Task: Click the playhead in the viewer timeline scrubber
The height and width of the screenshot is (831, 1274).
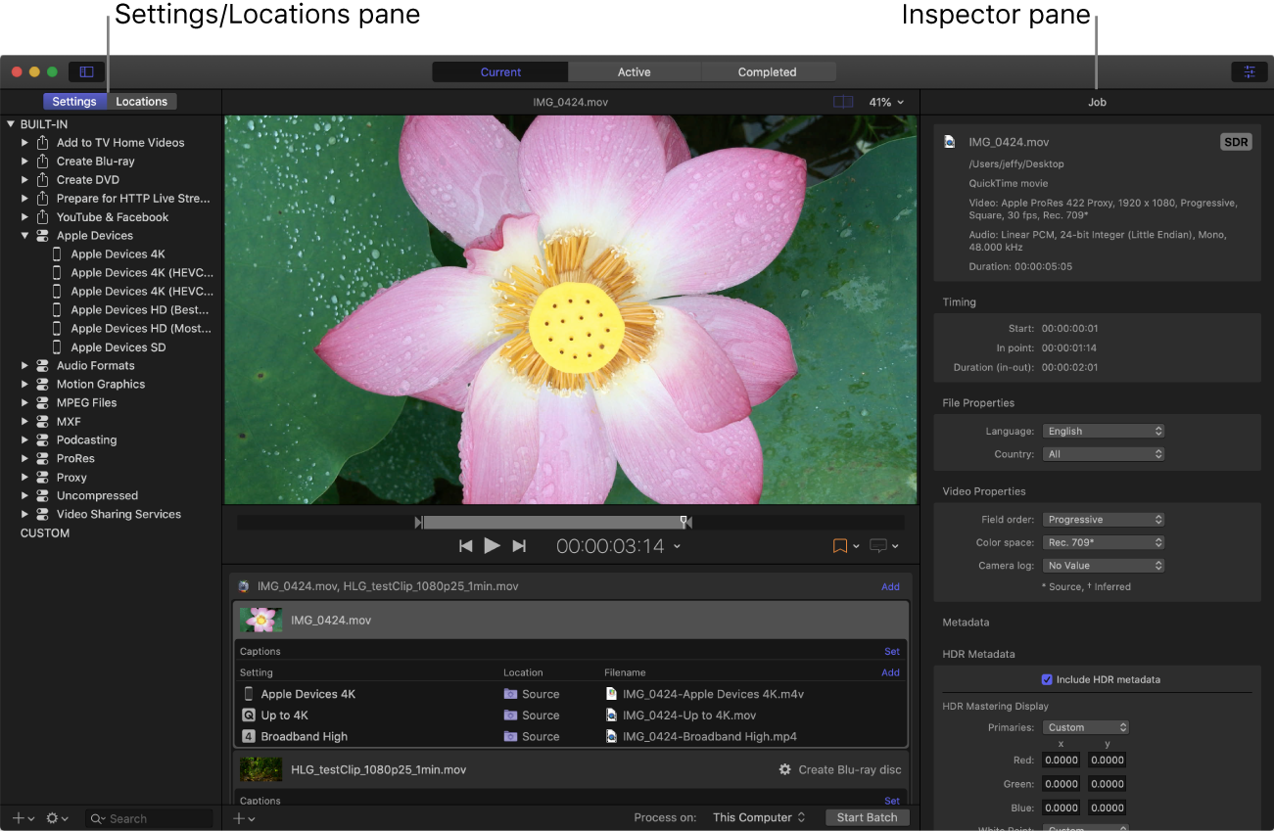Action: 683,522
